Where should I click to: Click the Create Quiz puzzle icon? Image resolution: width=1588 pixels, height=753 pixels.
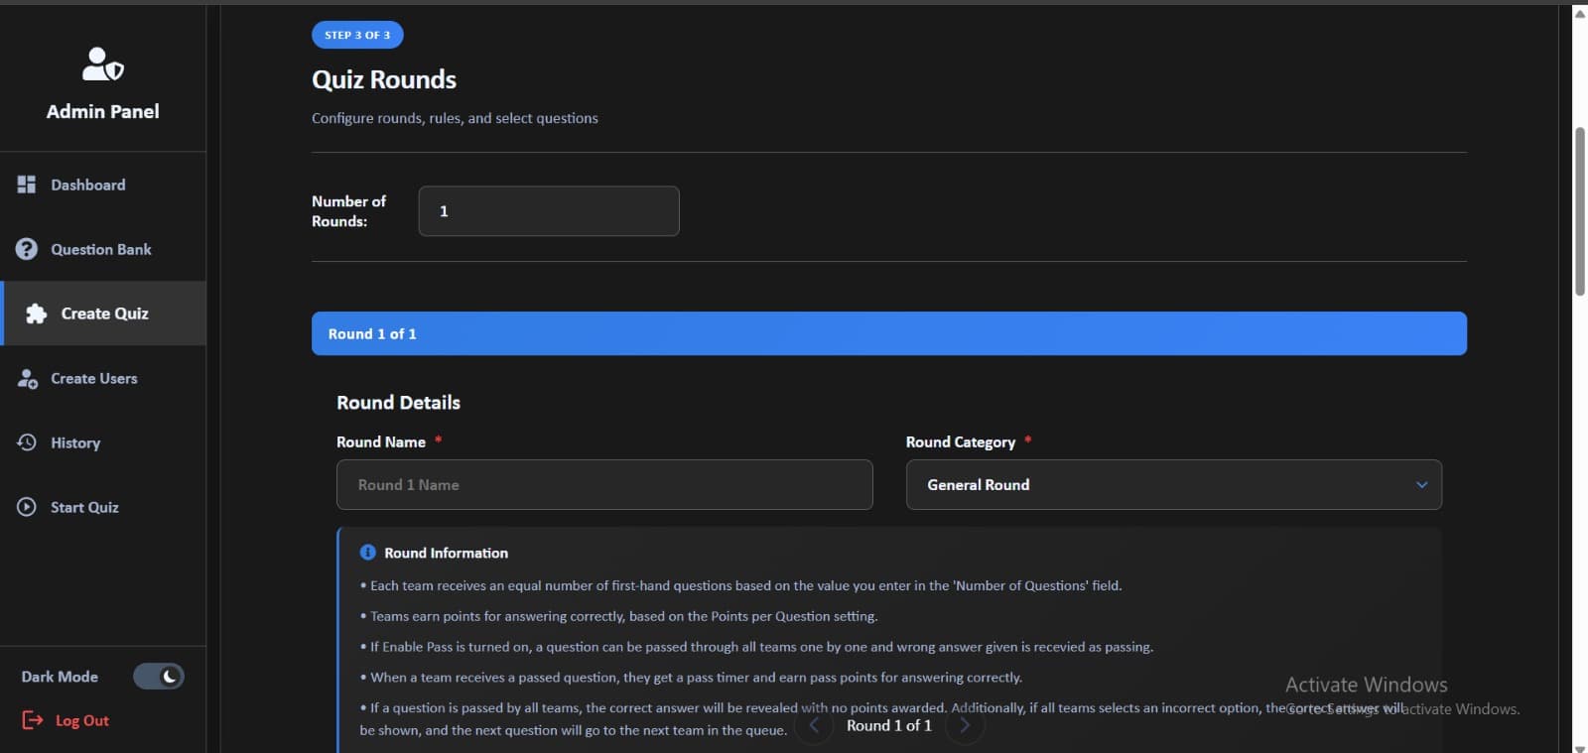tap(37, 314)
